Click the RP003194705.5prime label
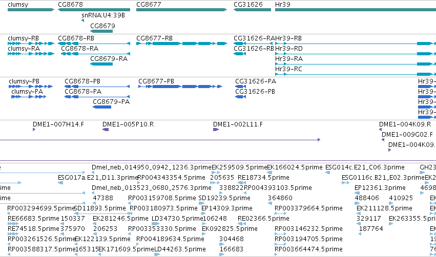Viewport: 436px width, 257px height. click(308, 240)
